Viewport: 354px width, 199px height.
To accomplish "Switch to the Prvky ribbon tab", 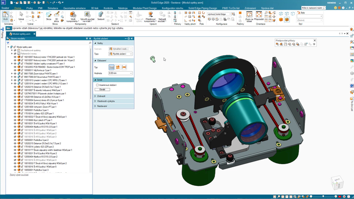I will [29, 8].
